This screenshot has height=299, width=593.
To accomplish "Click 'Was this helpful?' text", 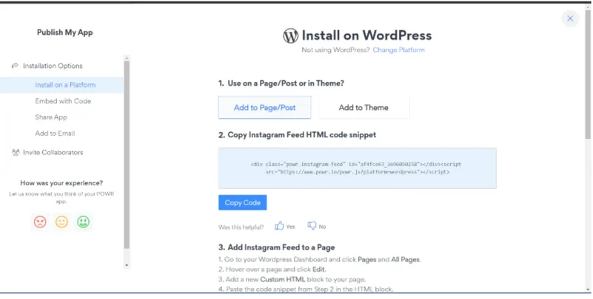I will 241,227.
